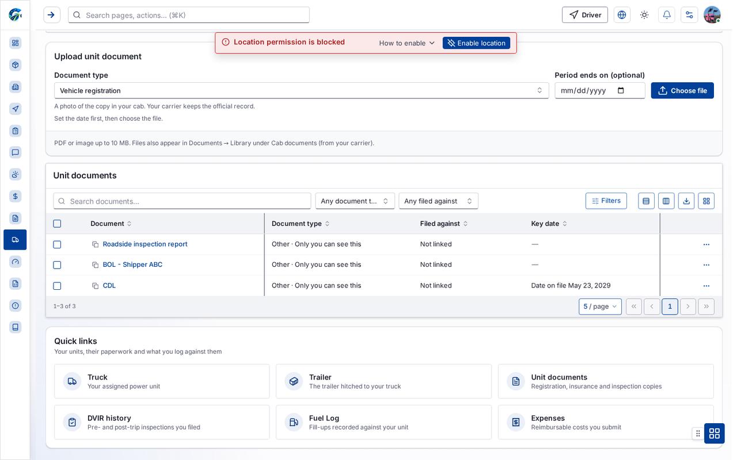Viewport: 737px width, 460px height.
Task: Click the Choose file button
Action: pyautogui.click(x=682, y=90)
